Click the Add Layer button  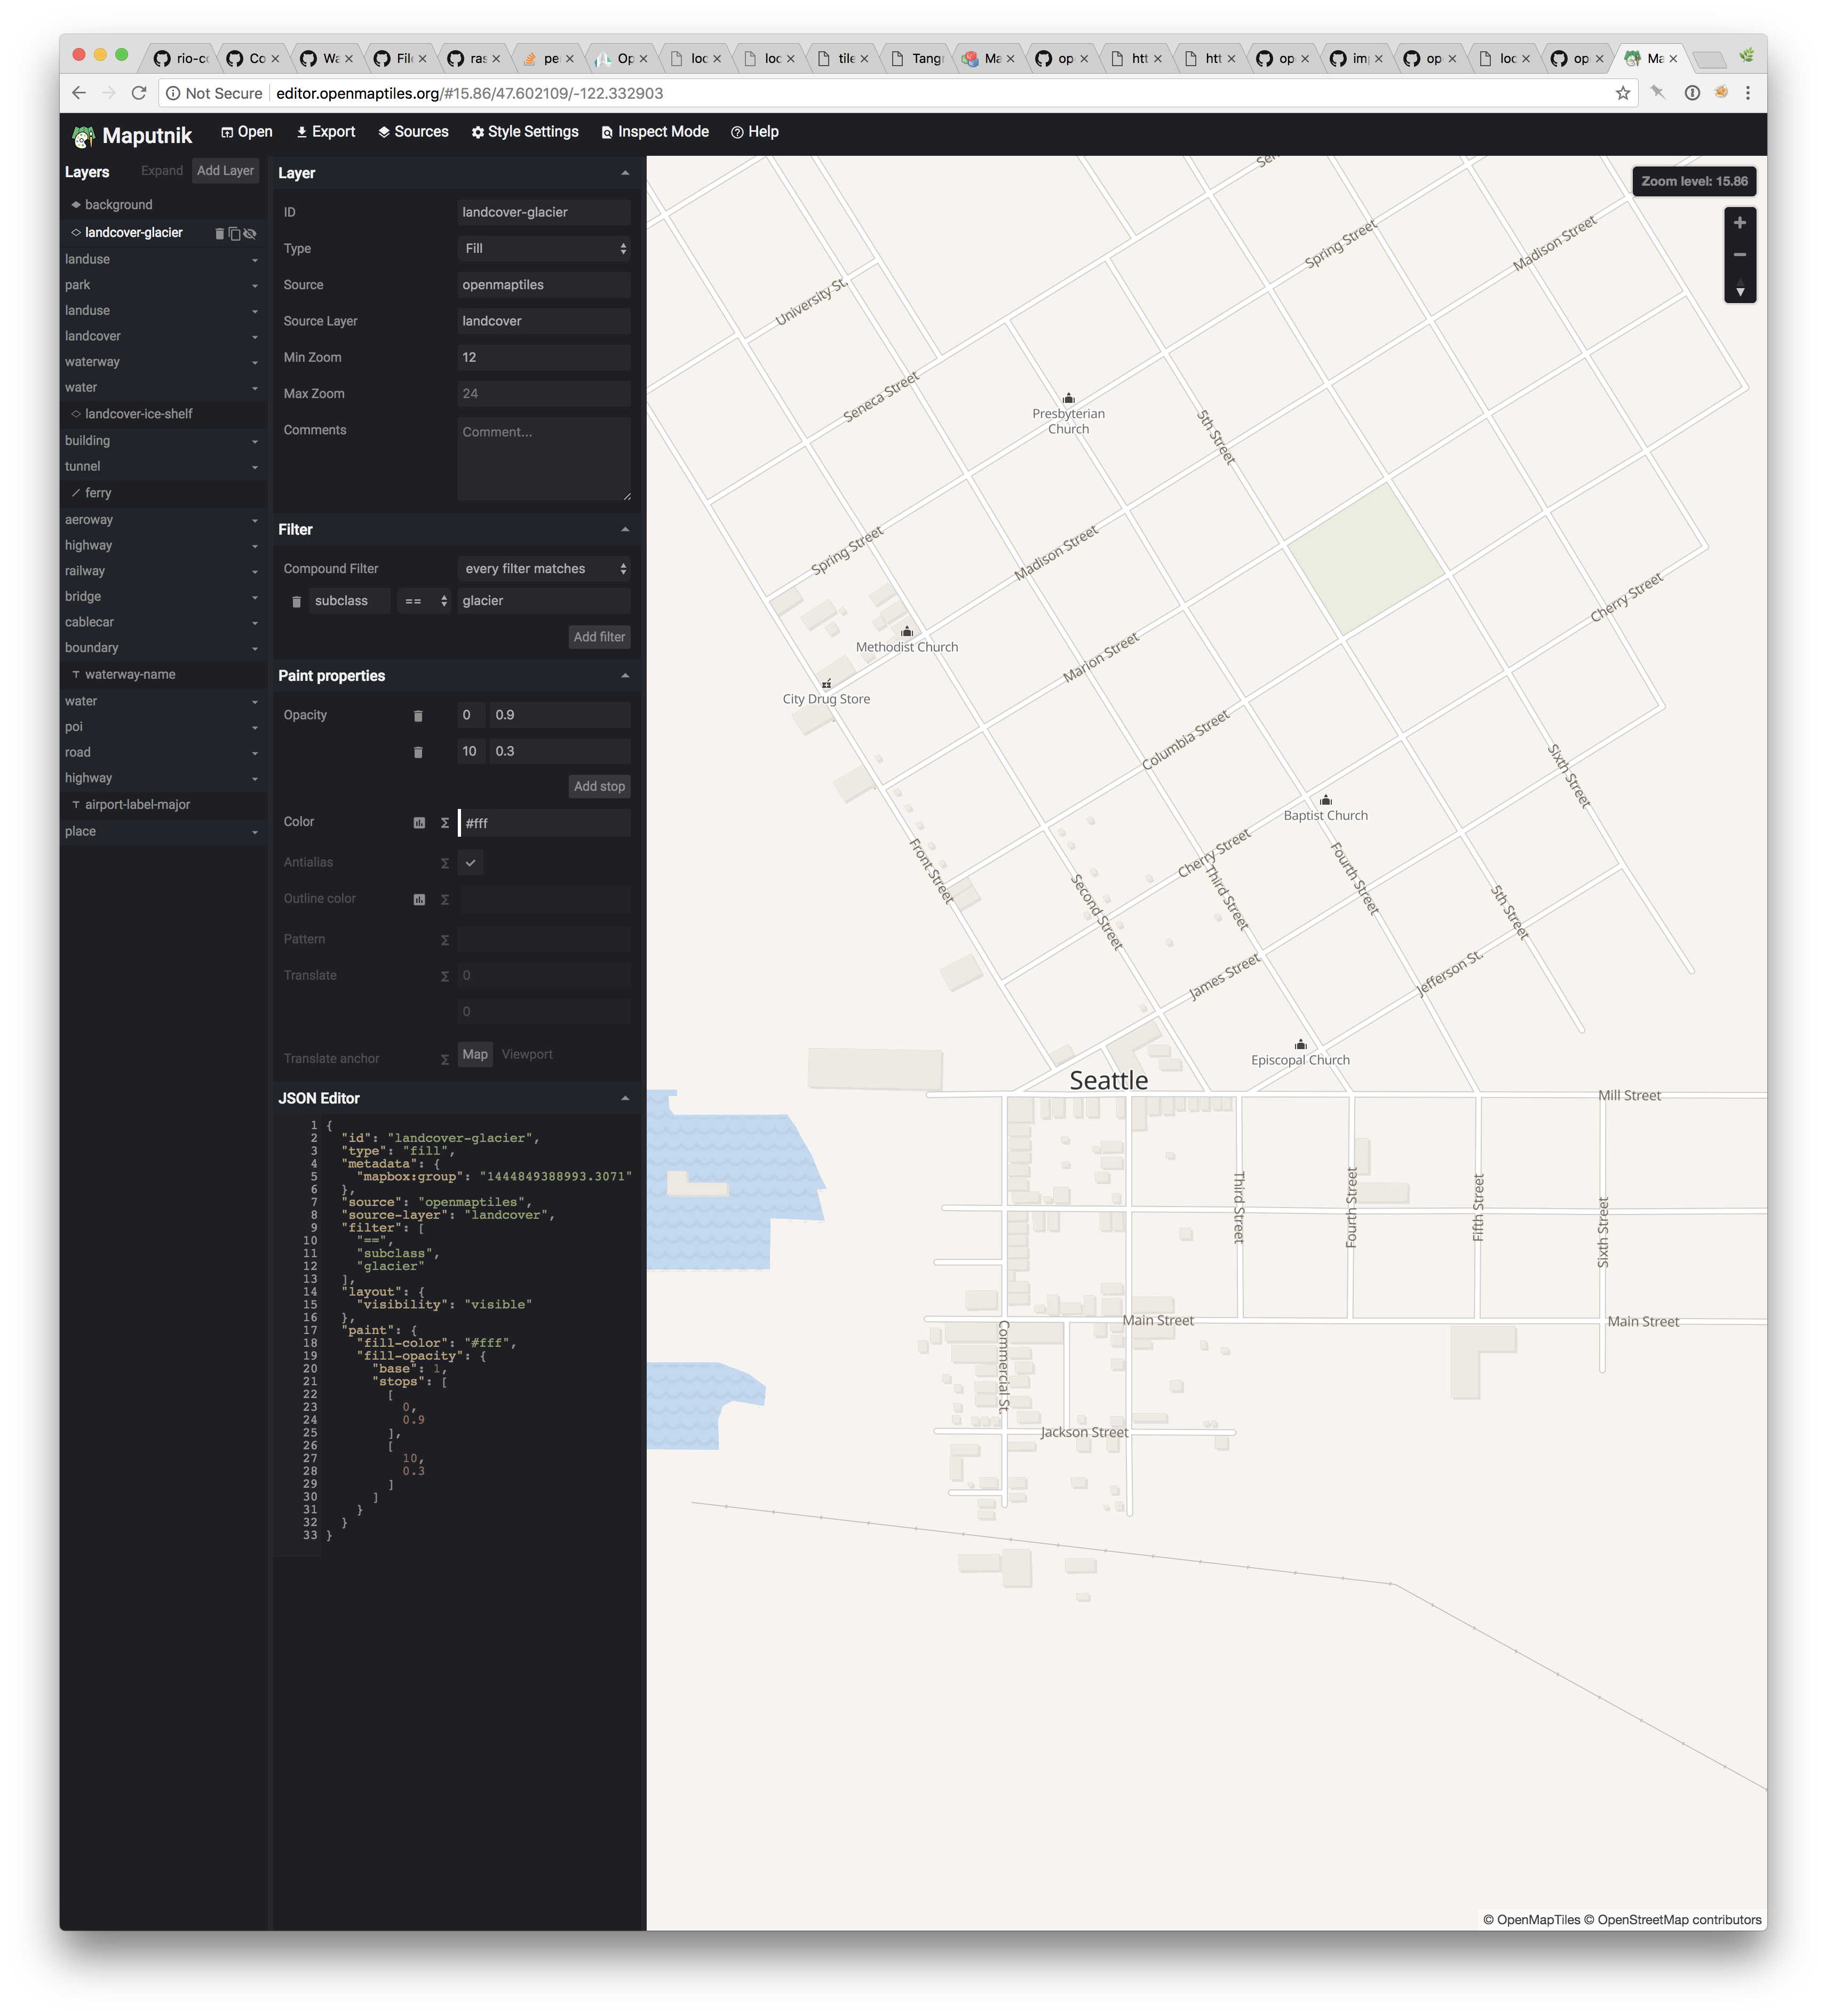click(x=225, y=171)
